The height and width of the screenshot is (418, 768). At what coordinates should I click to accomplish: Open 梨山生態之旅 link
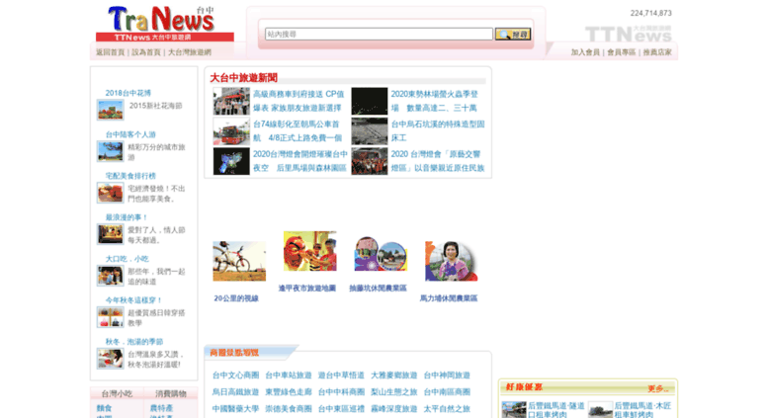393,392
